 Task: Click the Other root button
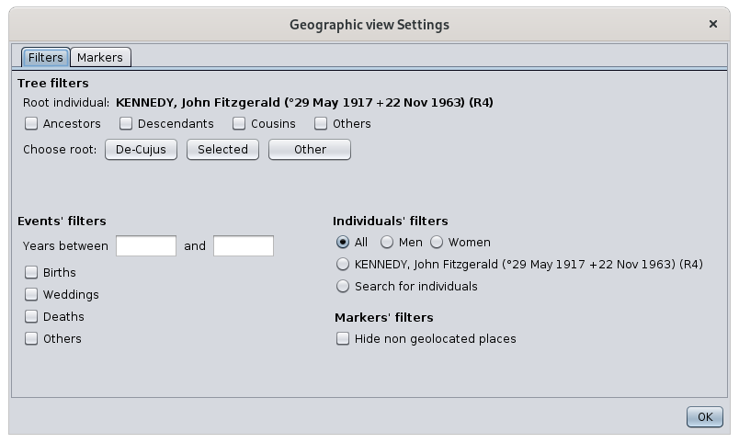point(310,150)
